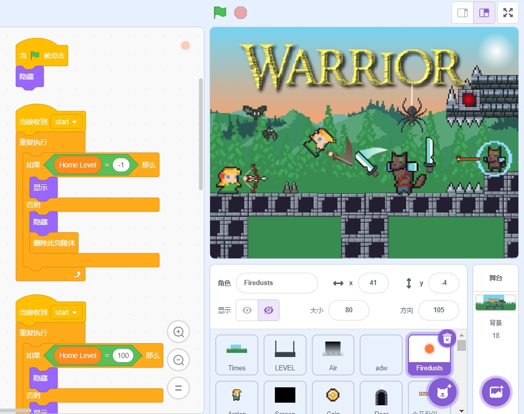Zoom out on the code workspace

[x=178, y=360]
